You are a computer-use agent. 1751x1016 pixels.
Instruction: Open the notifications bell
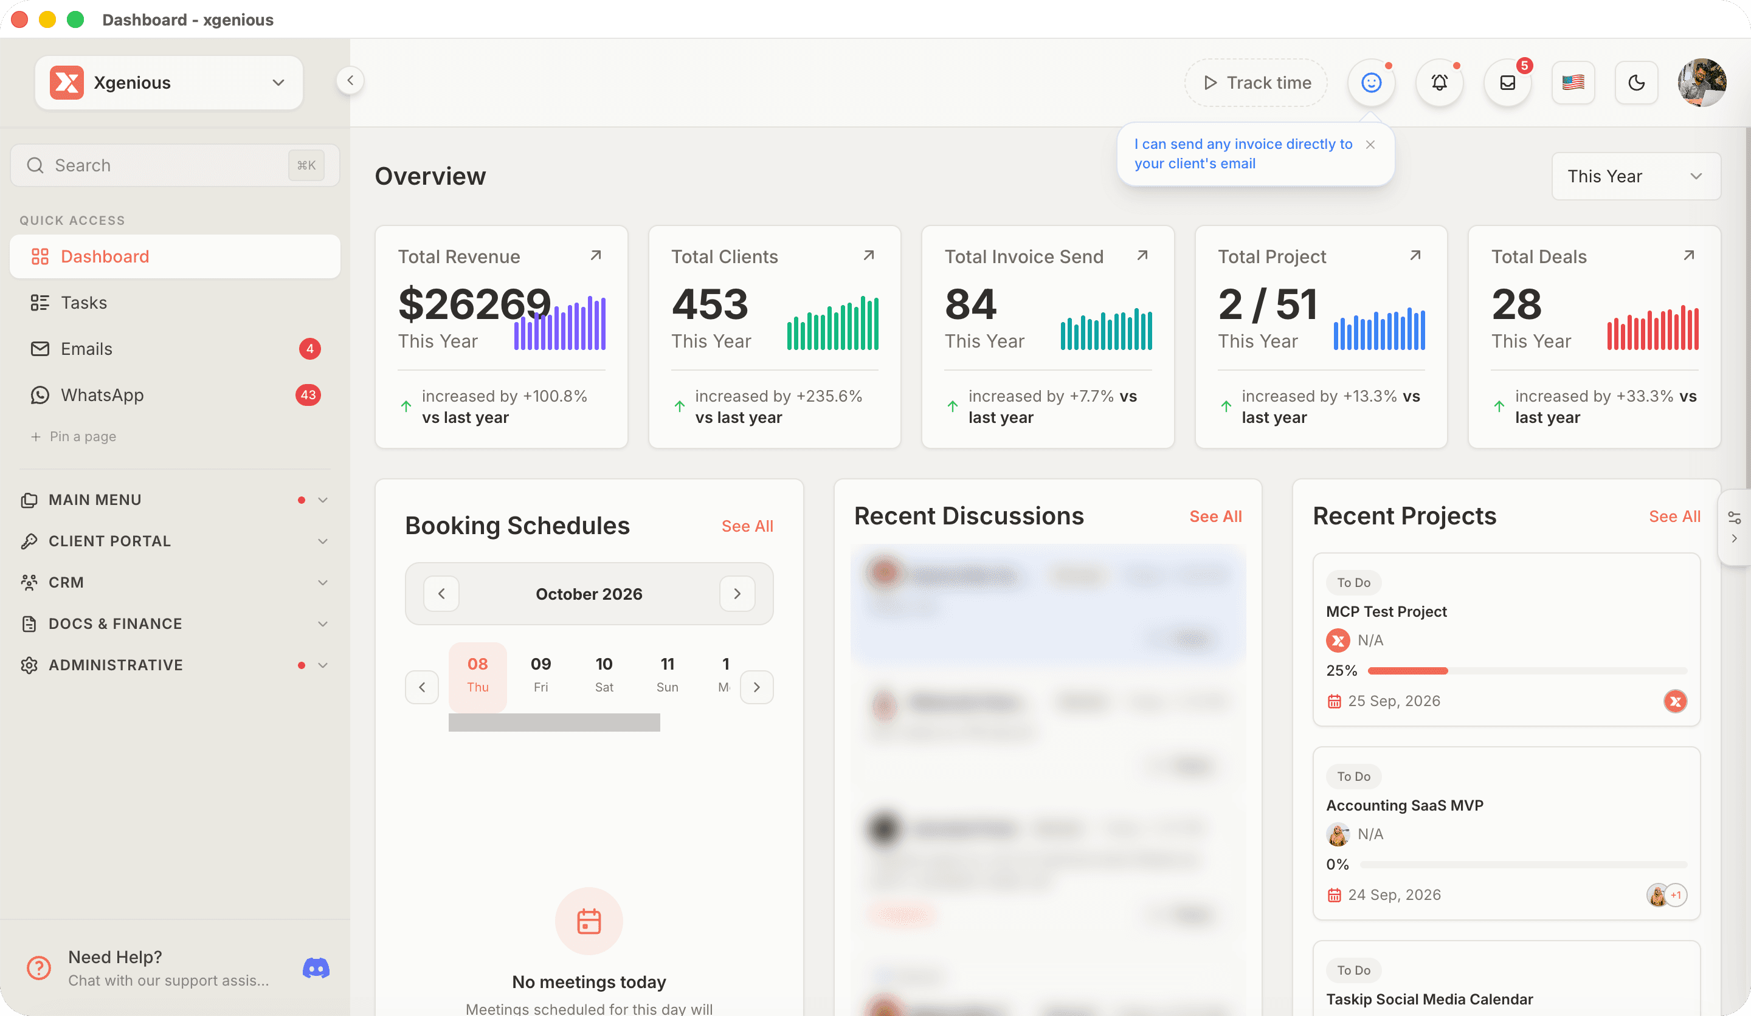coord(1439,83)
